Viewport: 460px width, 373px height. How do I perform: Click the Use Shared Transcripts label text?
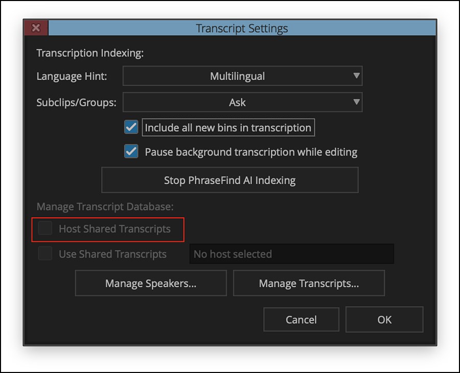pyautogui.click(x=112, y=254)
